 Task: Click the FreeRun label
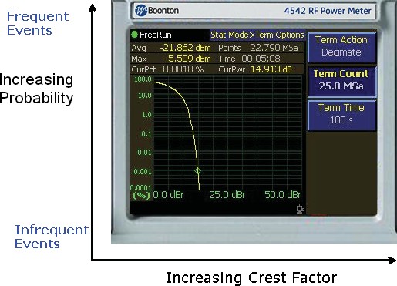tap(155, 35)
